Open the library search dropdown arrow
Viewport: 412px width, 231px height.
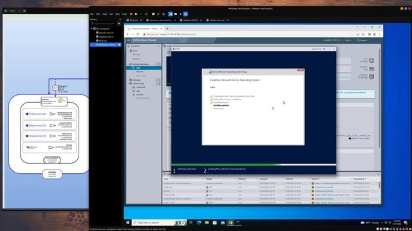[x=119, y=24]
